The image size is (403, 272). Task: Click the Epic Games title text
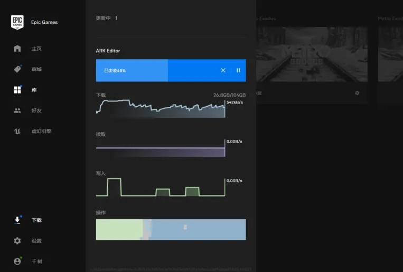(44, 22)
